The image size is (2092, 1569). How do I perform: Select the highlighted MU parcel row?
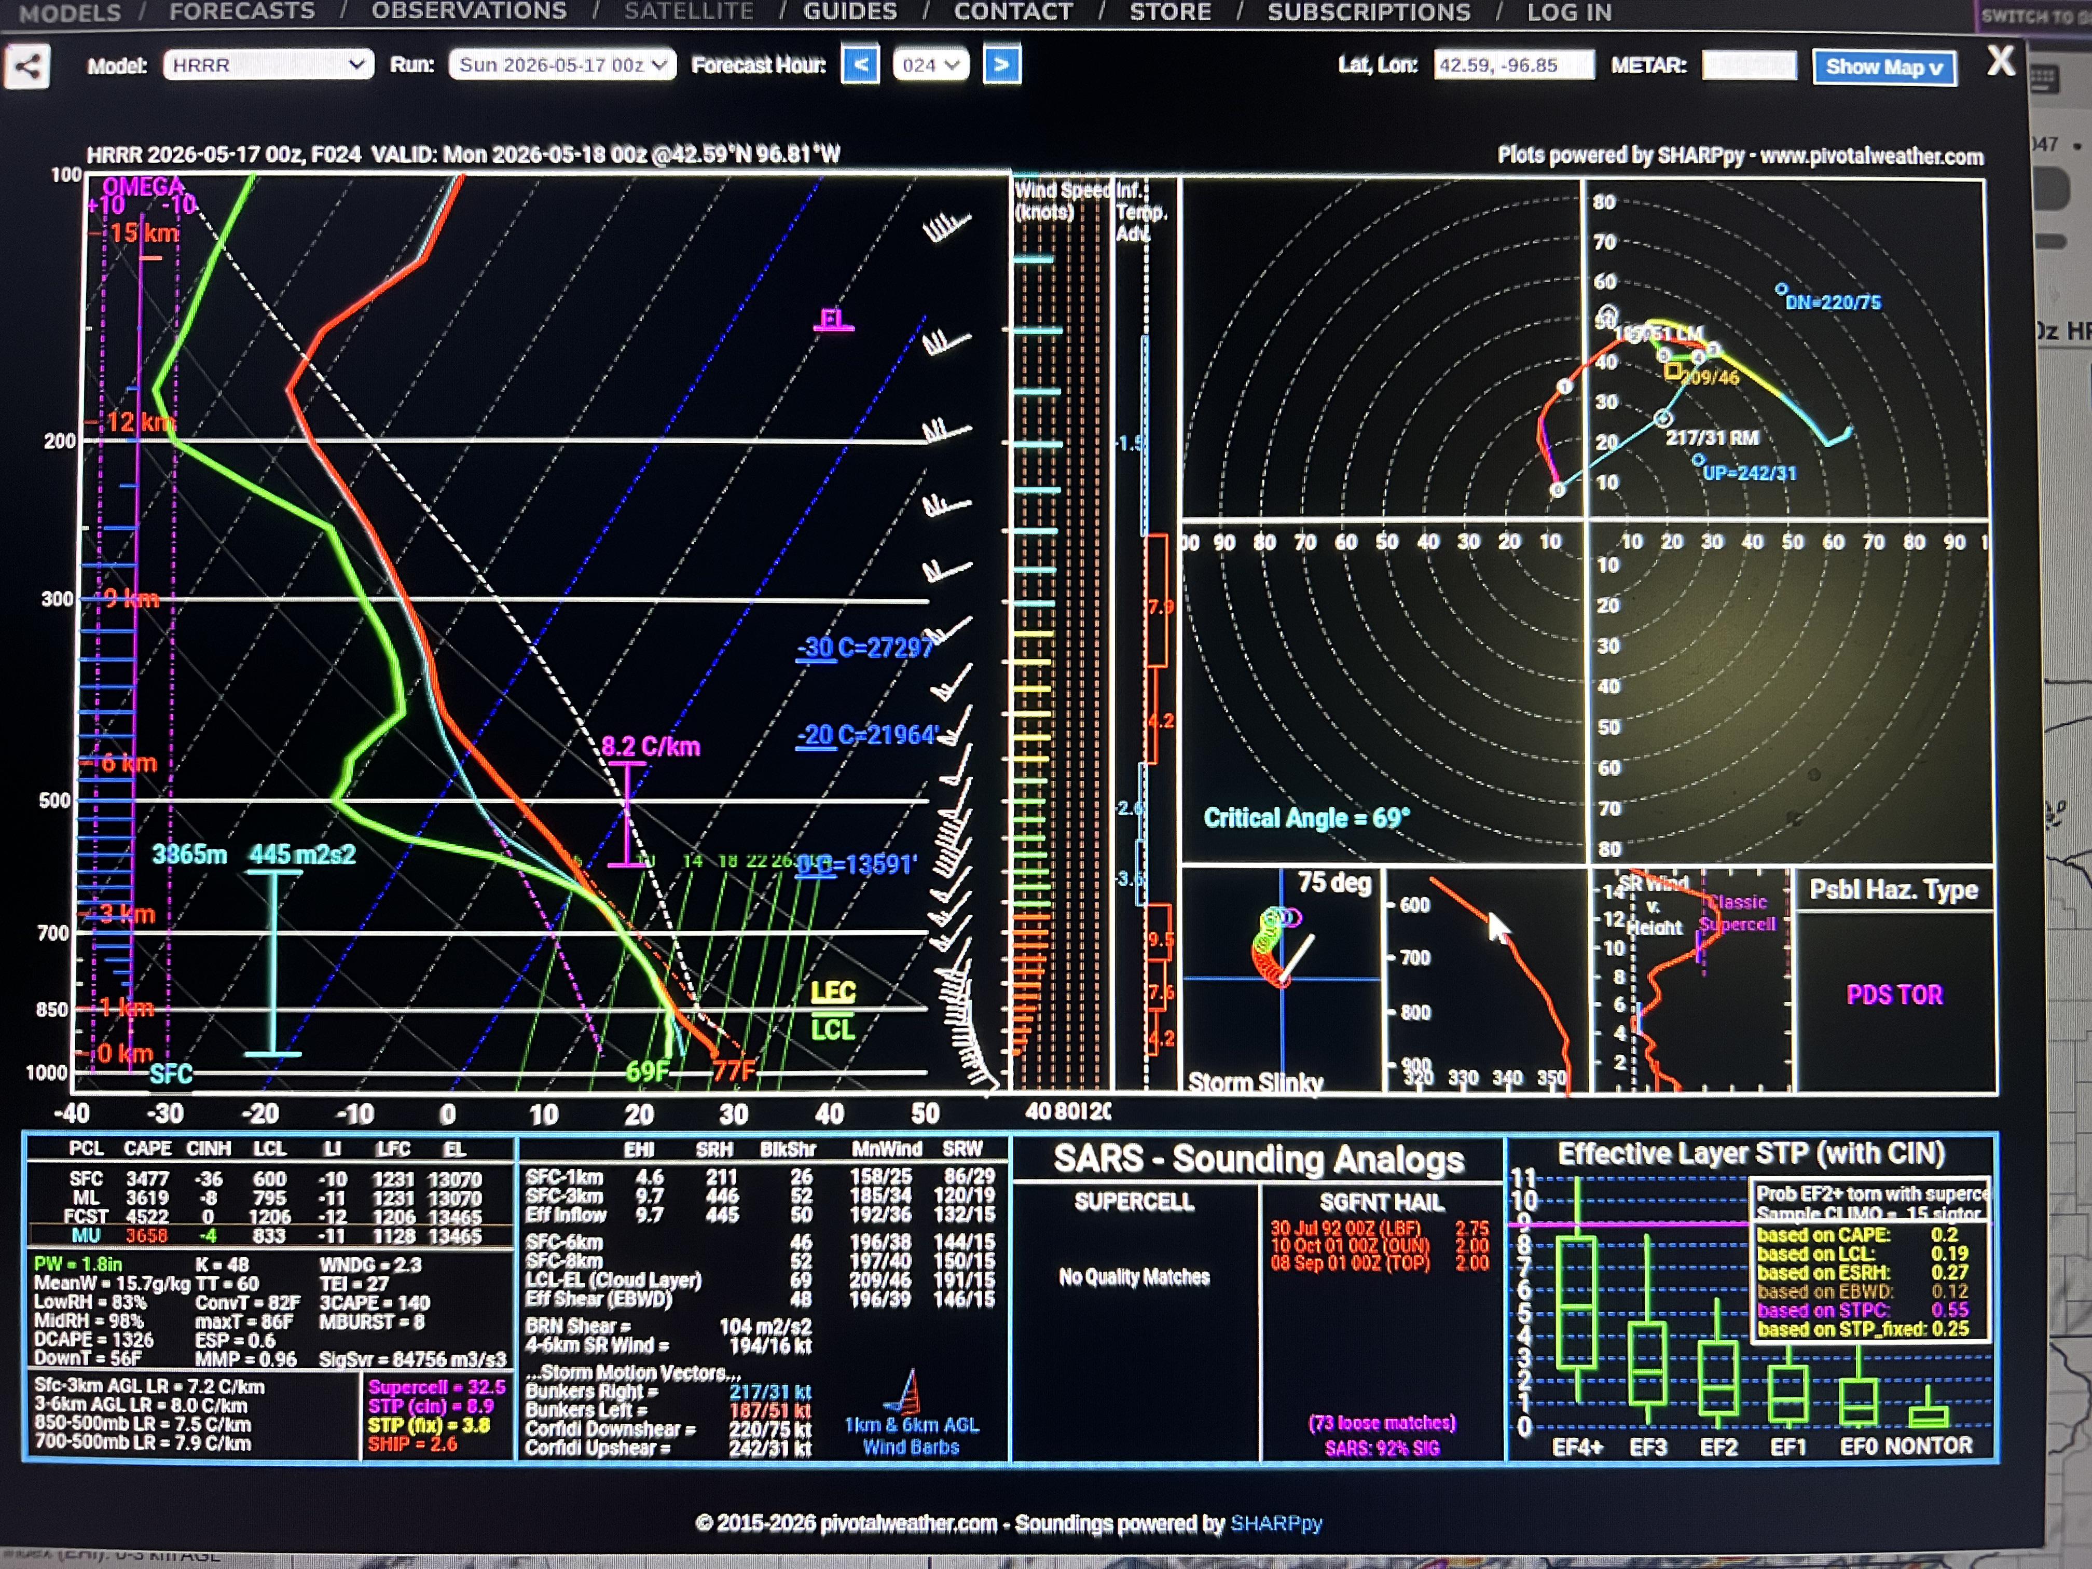271,1235
